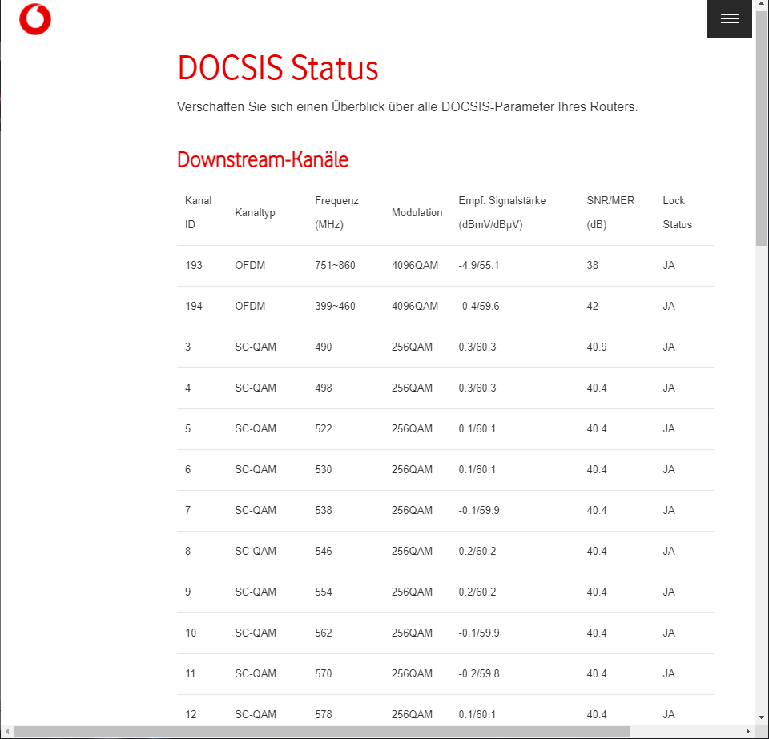The height and width of the screenshot is (739, 769).
Task: Click SNR value 40.9
Action: point(597,347)
